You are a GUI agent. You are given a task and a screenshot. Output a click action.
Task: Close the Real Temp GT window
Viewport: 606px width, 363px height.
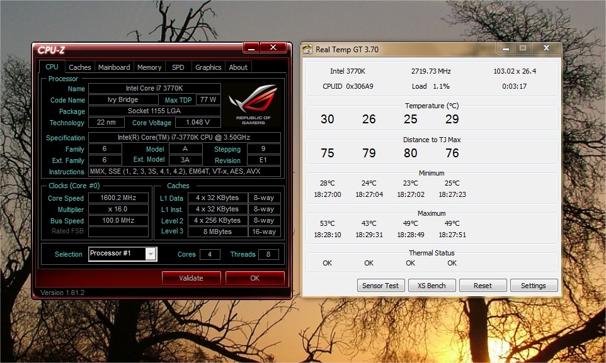[x=546, y=48]
